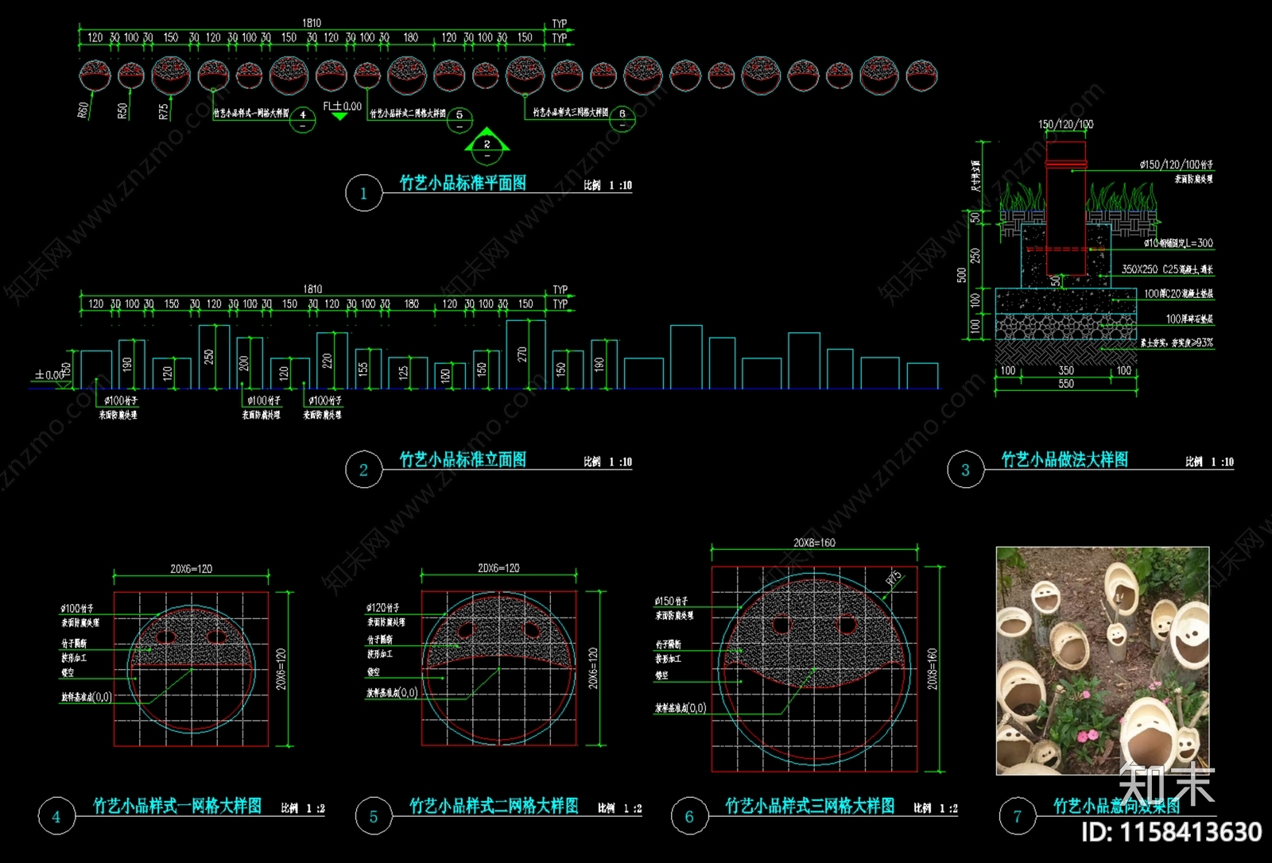Click the ø10 steel pin L=300 annotation
1272x863 pixels.
coord(1179,243)
